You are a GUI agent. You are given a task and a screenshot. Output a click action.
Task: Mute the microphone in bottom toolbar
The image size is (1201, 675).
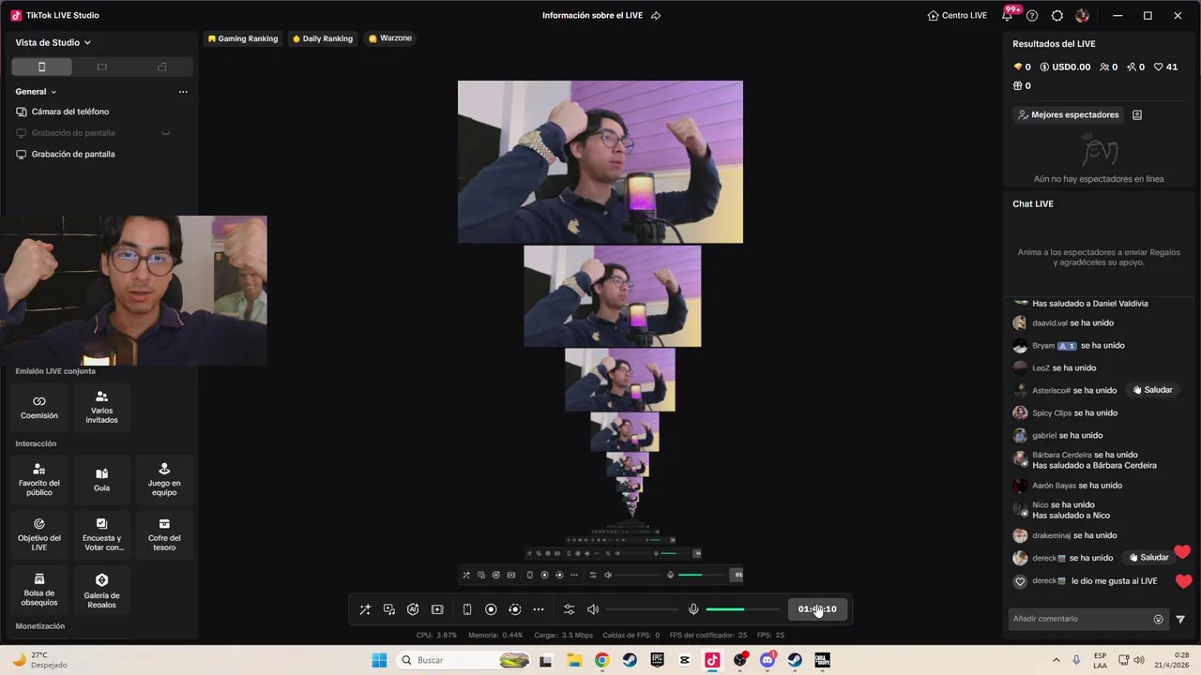[x=693, y=609]
